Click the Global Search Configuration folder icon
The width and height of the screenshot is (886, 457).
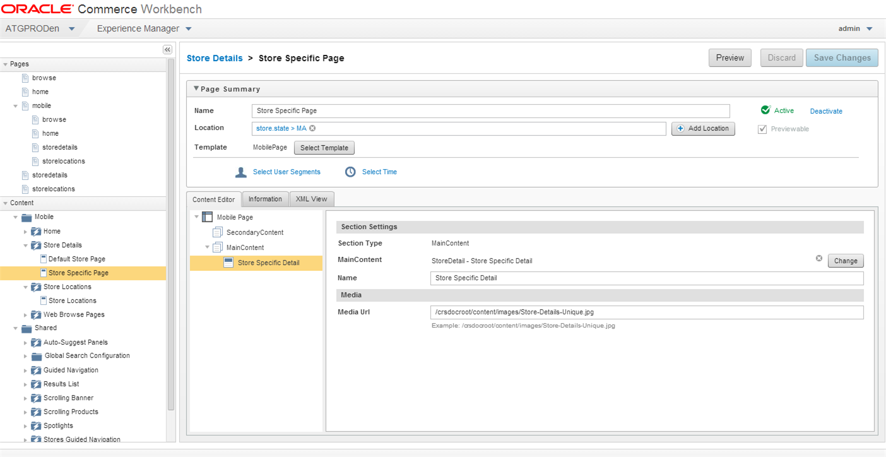(37, 356)
